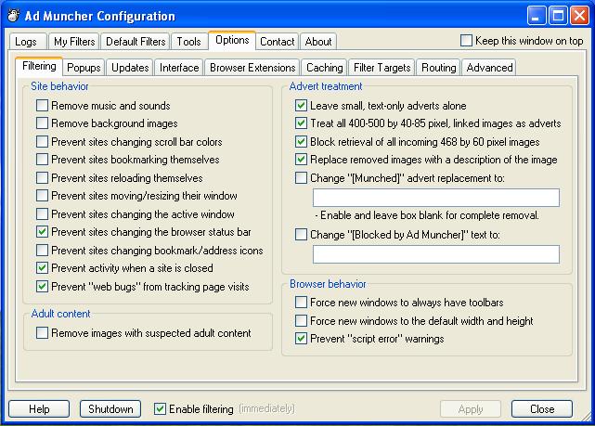Click the Ad Muncher cow icon in title bar
The image size is (595, 426).
point(14,16)
